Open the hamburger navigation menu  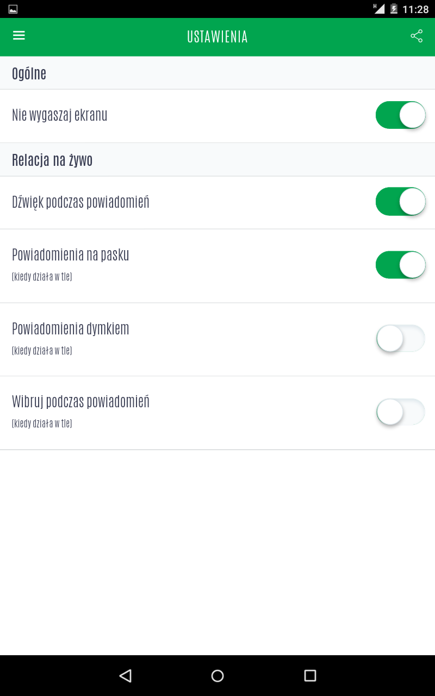pos(19,36)
